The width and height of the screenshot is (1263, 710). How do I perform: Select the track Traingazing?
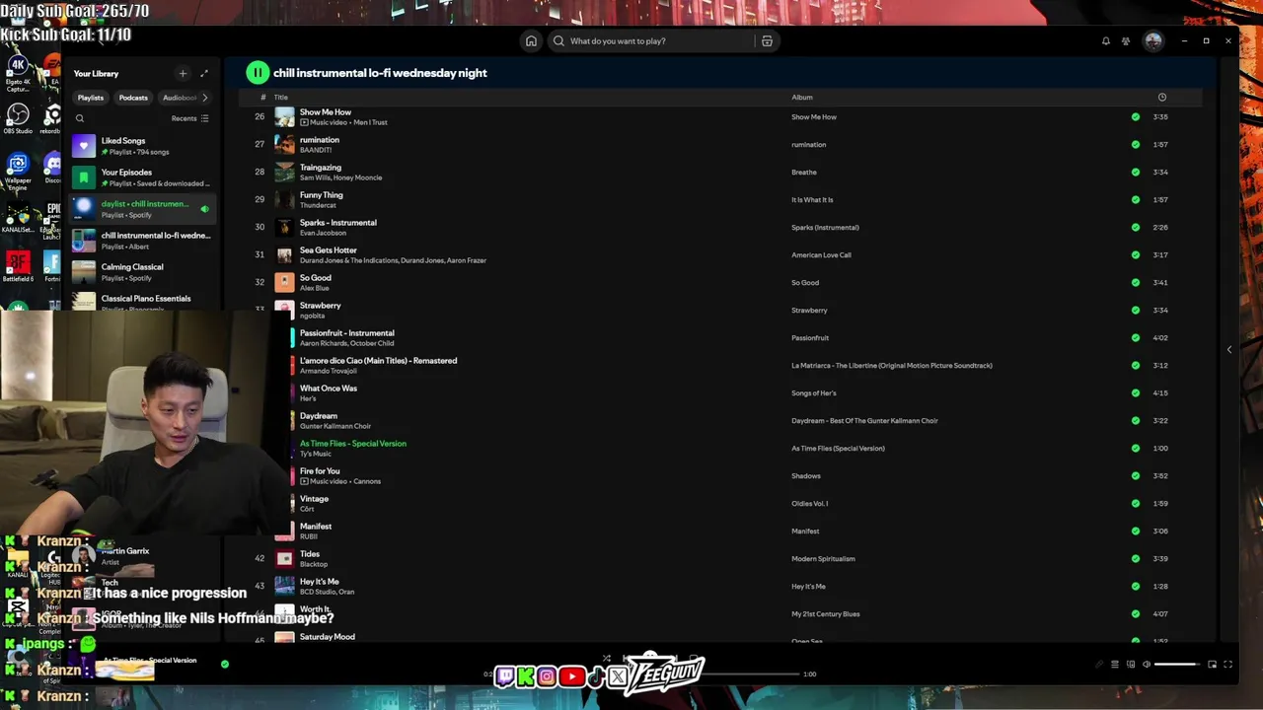click(321, 168)
